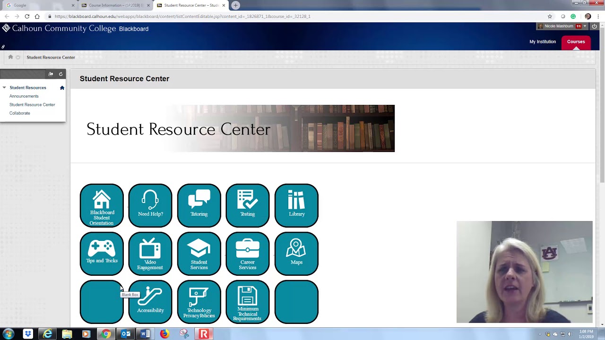Click the Student Resource Center breadcrumb text

[51, 57]
